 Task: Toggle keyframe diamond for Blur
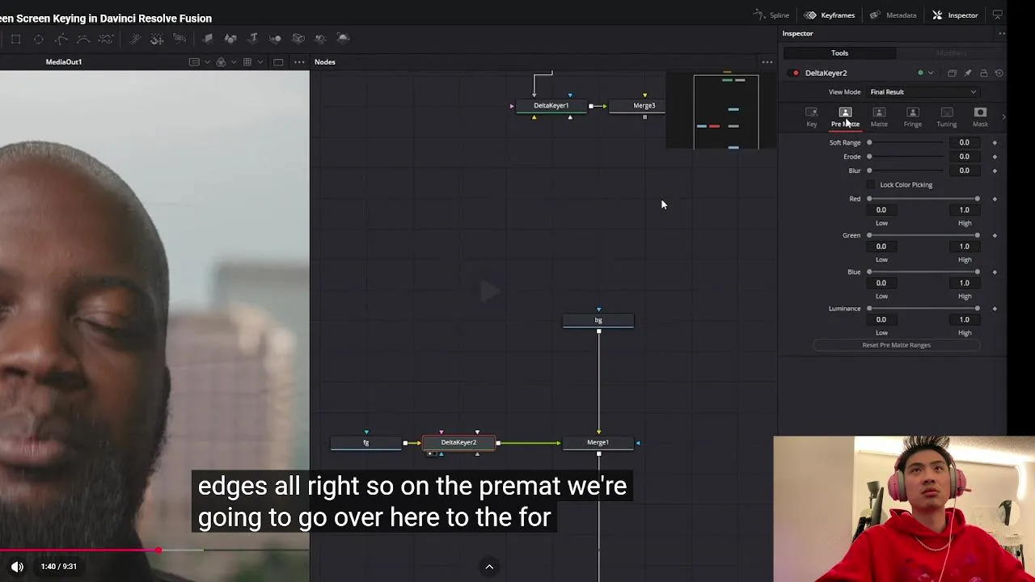[x=995, y=171]
